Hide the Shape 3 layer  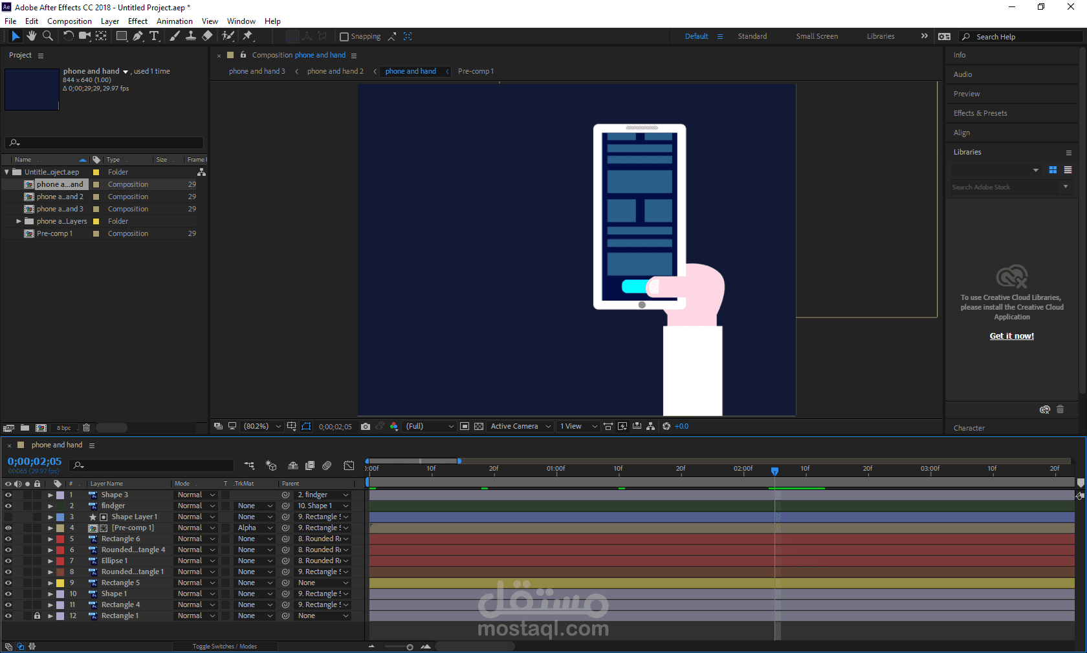8,495
